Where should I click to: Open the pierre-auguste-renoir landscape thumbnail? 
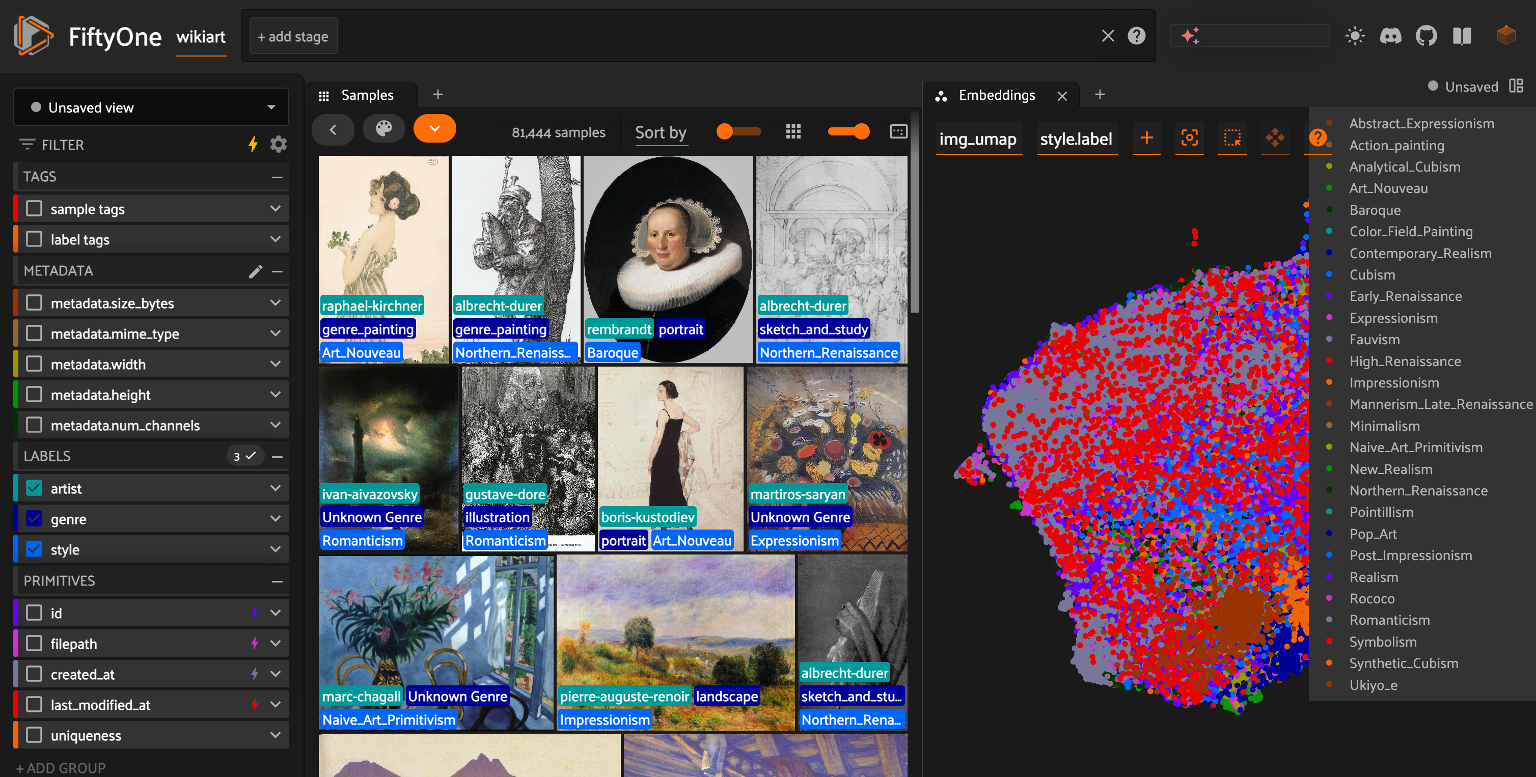[676, 642]
